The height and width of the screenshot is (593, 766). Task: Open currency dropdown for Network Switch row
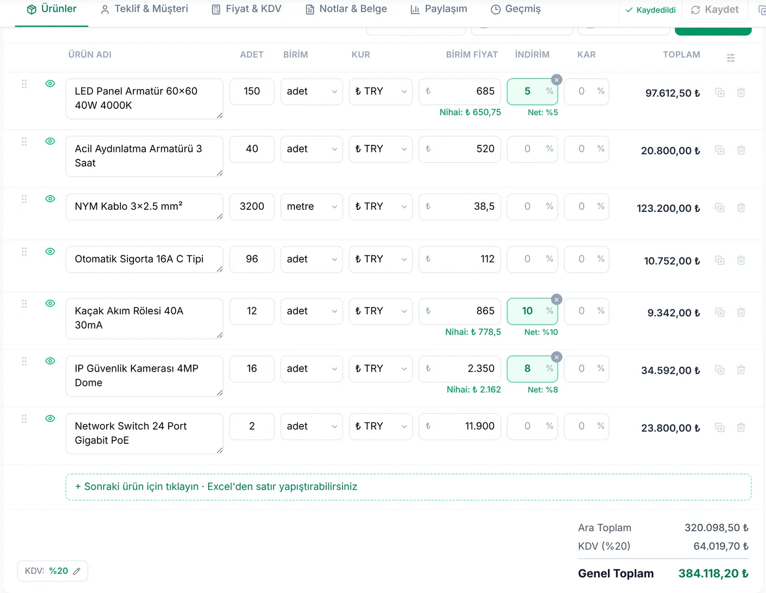click(381, 426)
